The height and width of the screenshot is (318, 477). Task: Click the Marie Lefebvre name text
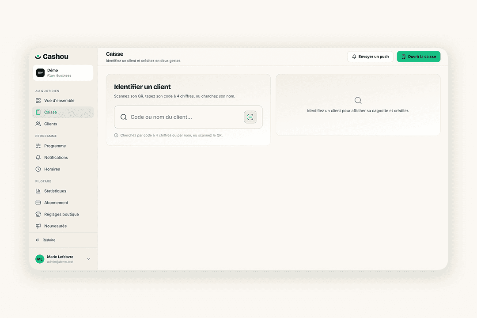(x=60, y=257)
